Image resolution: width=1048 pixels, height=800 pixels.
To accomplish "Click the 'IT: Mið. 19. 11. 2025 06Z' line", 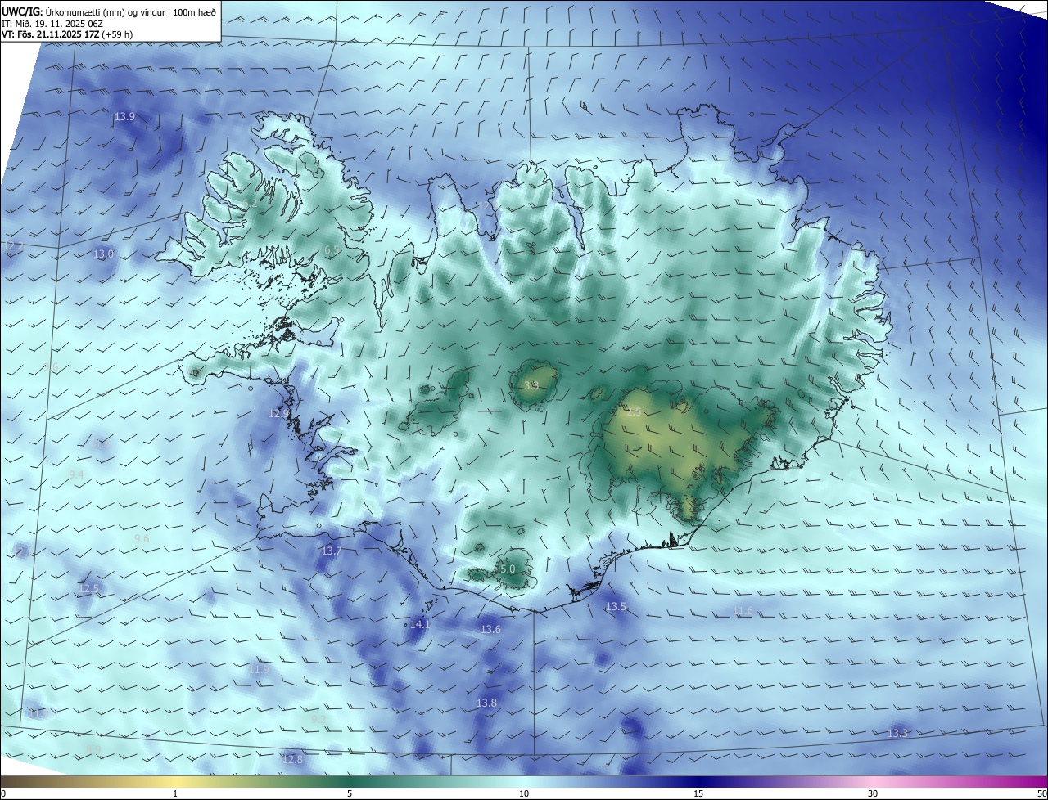I will (52, 24).
